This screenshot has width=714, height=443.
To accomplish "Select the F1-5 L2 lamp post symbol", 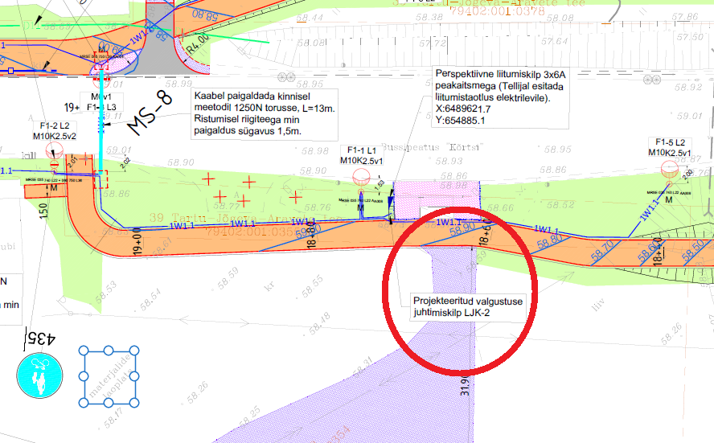I will point(668,169).
